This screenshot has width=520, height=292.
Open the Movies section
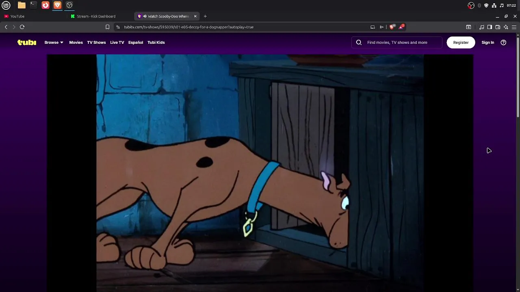tap(76, 42)
